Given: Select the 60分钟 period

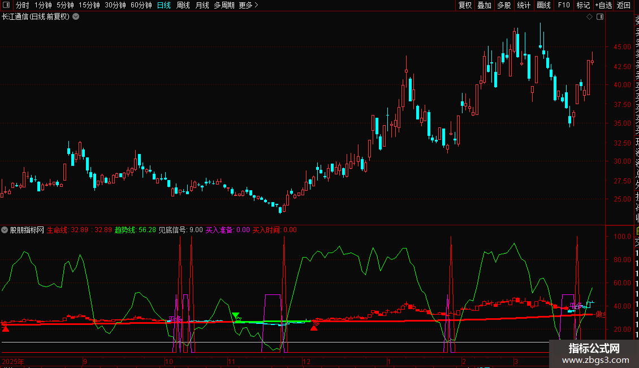Looking at the screenshot, I should pos(141,5).
